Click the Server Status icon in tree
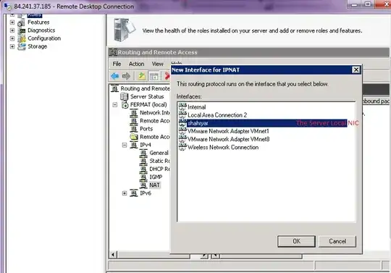 [x=125, y=96]
